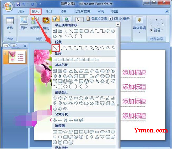Choose the heart shape in 基本形状
Image resolution: width=172 pixels, height=149 pixels.
(92, 81)
